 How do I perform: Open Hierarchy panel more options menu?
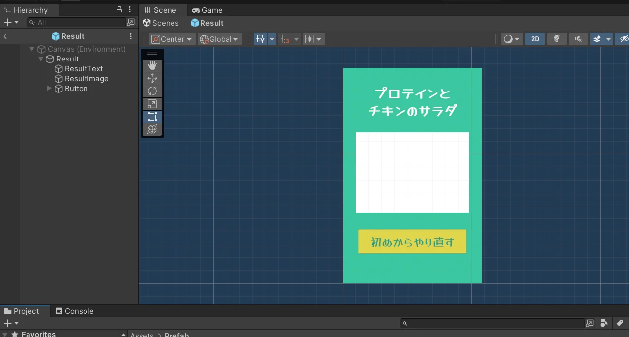coord(130,10)
